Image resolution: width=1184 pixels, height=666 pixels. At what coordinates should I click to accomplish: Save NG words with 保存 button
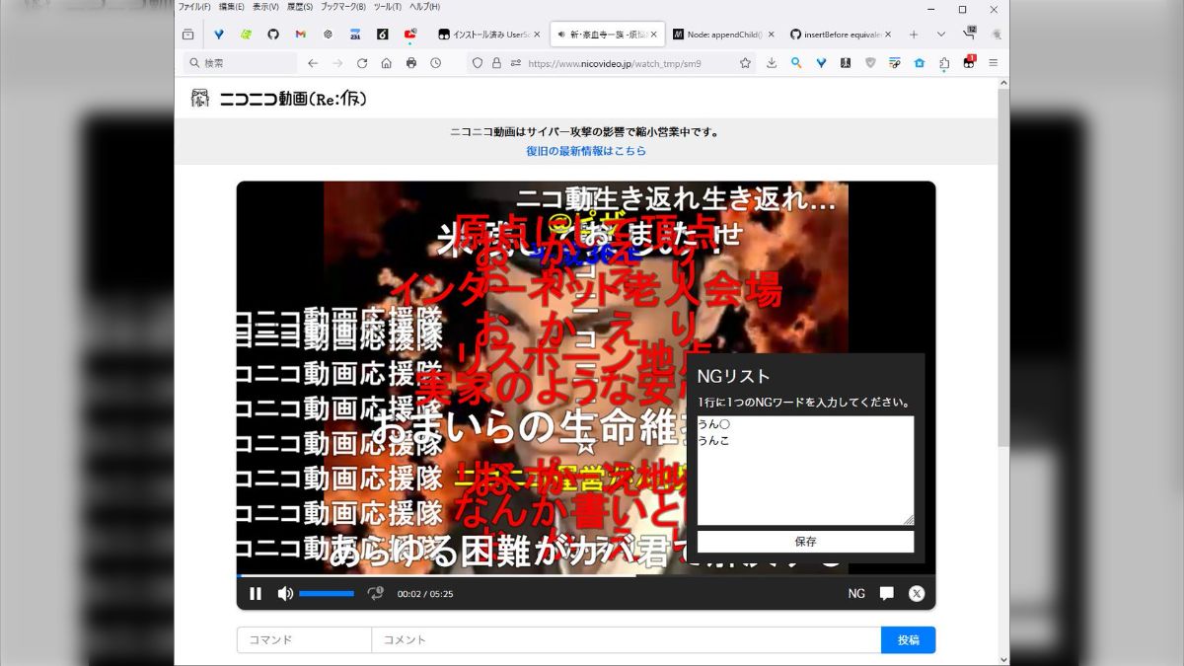[x=803, y=541]
